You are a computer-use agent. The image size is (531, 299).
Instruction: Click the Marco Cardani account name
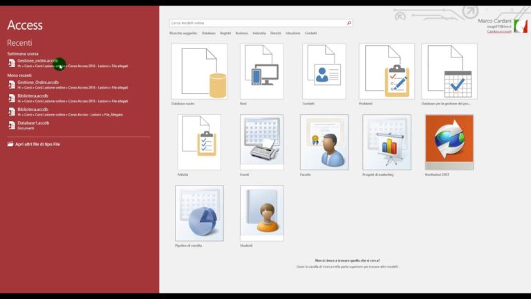click(x=494, y=21)
